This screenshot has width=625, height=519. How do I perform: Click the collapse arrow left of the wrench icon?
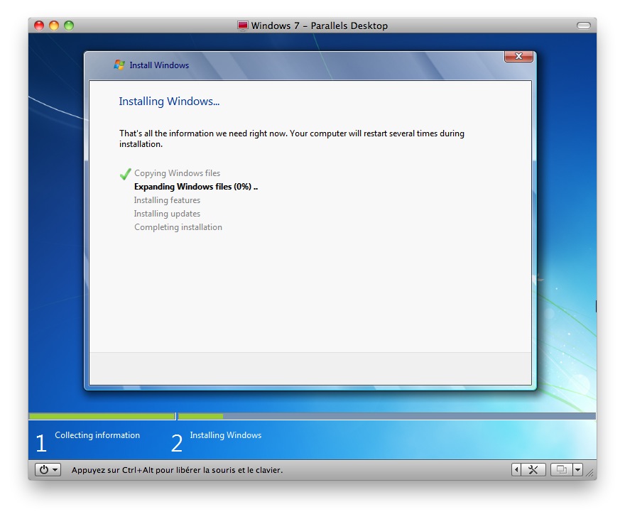[516, 469]
